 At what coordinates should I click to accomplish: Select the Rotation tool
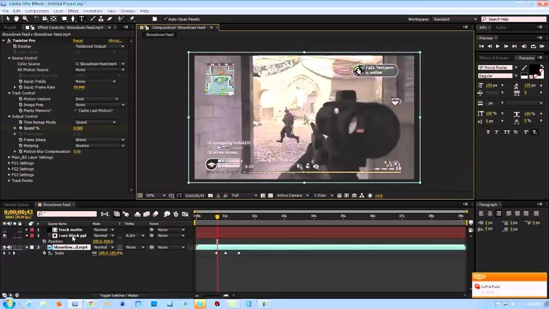click(36, 19)
